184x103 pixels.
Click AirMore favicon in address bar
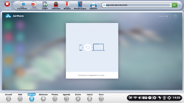click(x=104, y=5)
